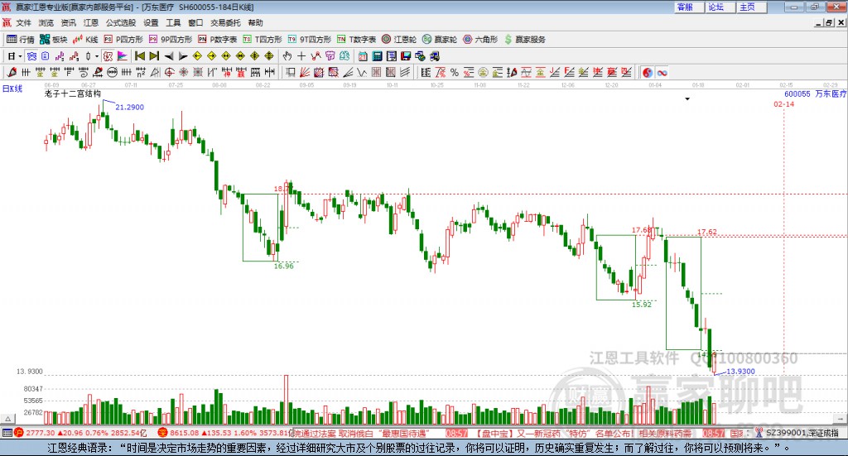Screen dimensions: 848x456
Task: Step back one bar with the black left arrow
Action: pyautogui.click(x=169, y=56)
